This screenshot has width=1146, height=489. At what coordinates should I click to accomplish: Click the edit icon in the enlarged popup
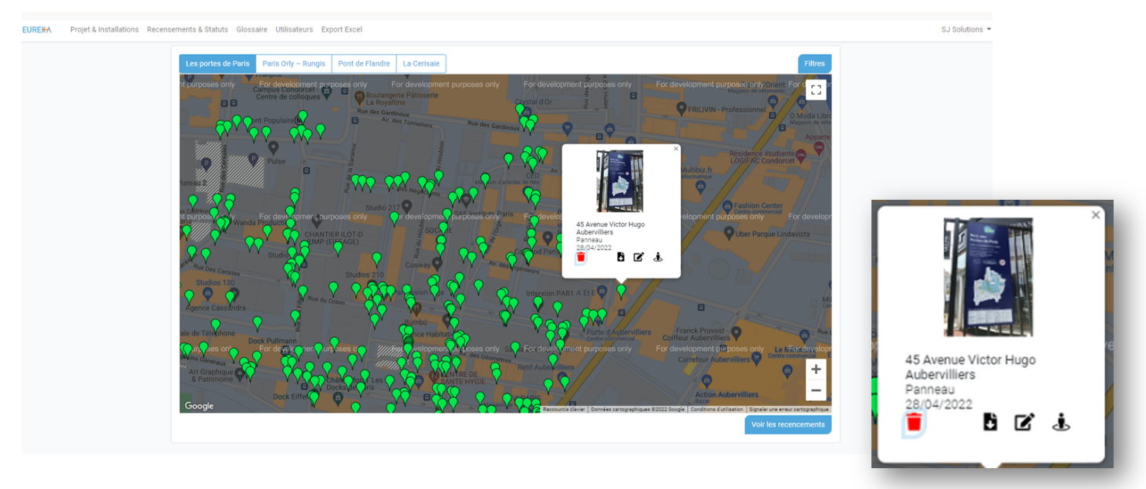point(1024,423)
